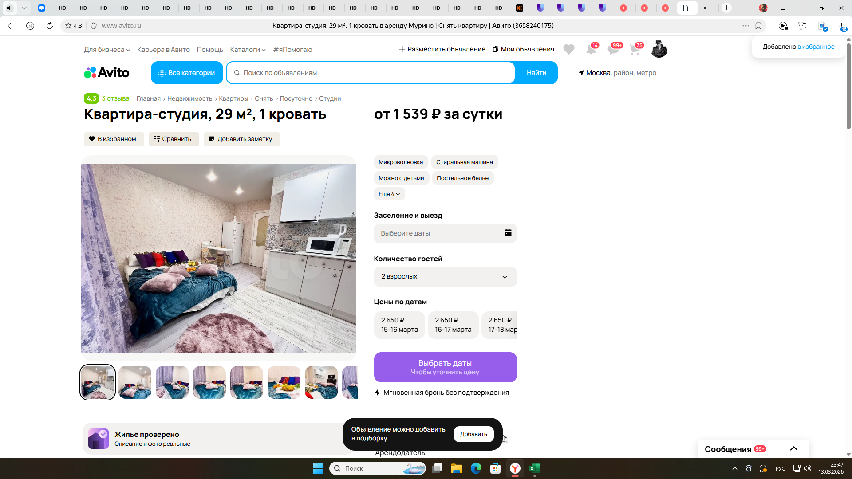Toggle the В избранном favorite button
The width and height of the screenshot is (852, 479).
click(x=114, y=139)
